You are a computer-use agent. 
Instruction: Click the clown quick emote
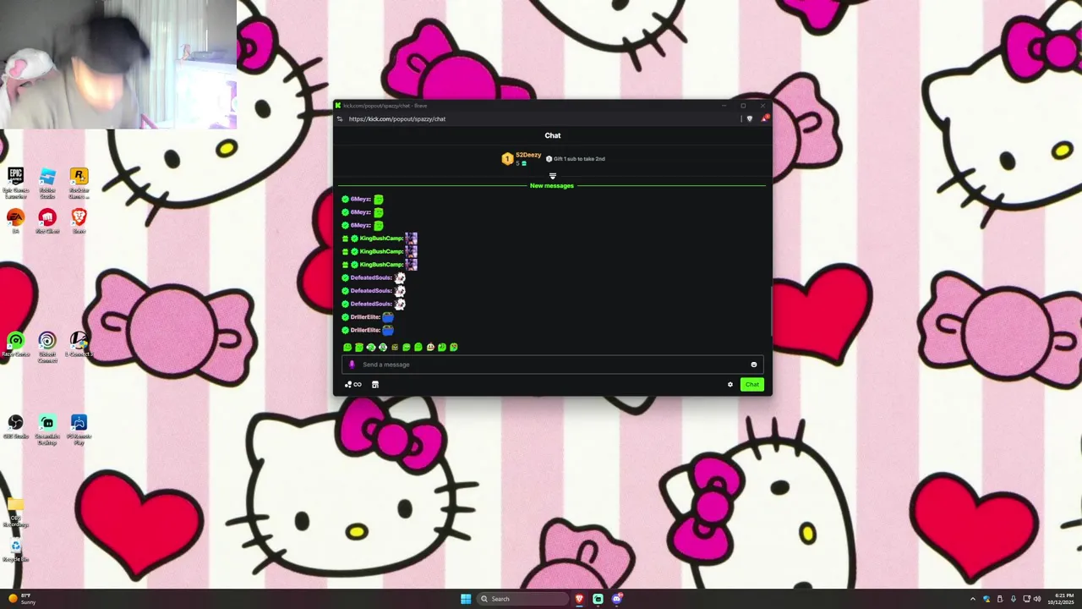(x=430, y=347)
